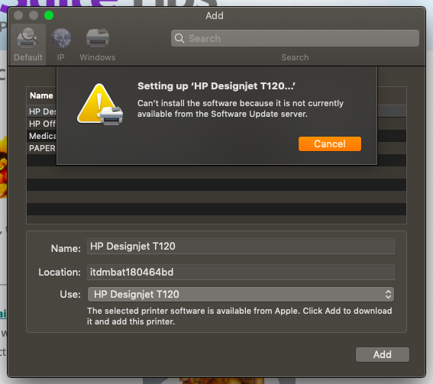The width and height of the screenshot is (433, 384).
Task: Select the HP Des printer row
Action: (x=42, y=111)
